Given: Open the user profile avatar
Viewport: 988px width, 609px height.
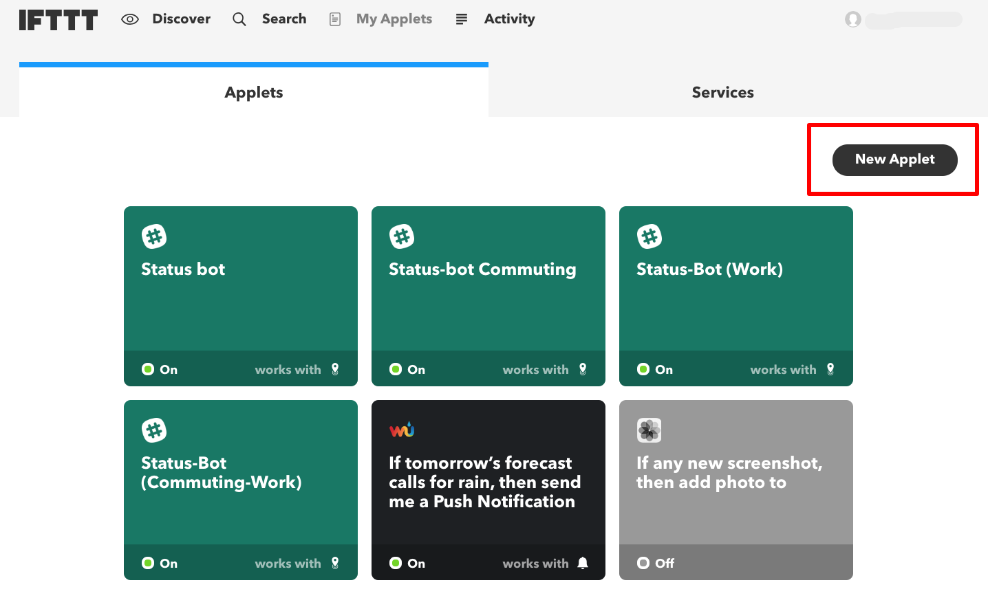Looking at the screenshot, I should (853, 19).
